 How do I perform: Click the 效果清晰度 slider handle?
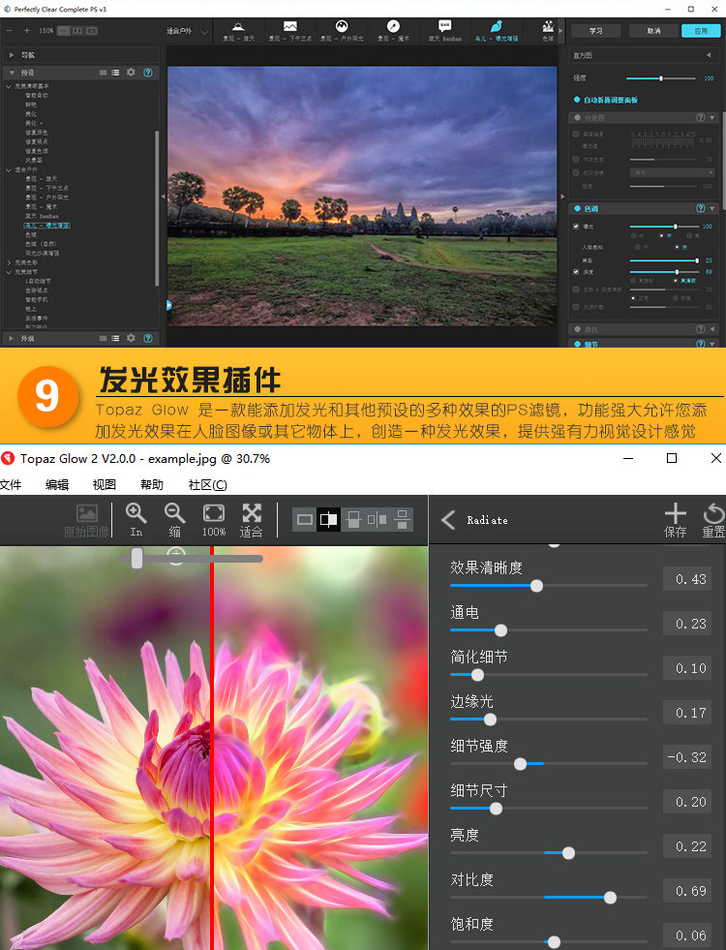point(536,586)
